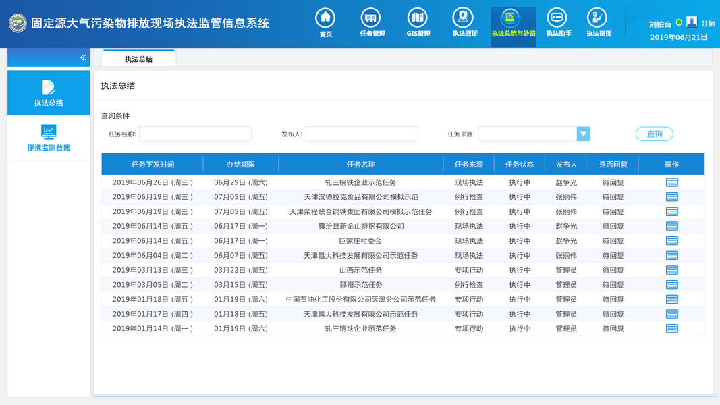Image resolution: width=720 pixels, height=405 pixels.
Task: Sort by 任务下发时间 column header
Action: tap(153, 165)
